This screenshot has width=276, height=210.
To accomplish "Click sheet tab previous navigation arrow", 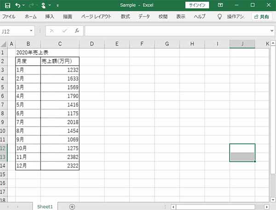I will coord(8,207).
